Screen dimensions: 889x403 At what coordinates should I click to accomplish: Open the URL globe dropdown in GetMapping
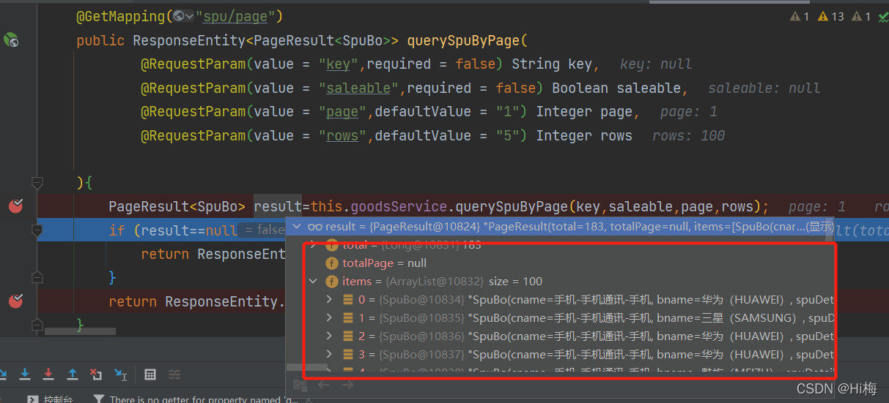click(183, 16)
